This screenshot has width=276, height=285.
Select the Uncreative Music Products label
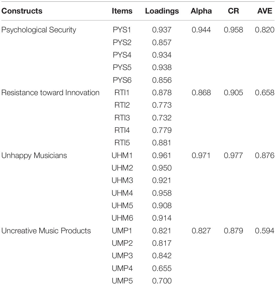(46, 231)
